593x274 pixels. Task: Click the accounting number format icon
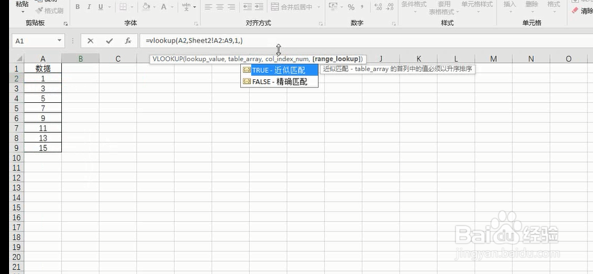[333, 6]
